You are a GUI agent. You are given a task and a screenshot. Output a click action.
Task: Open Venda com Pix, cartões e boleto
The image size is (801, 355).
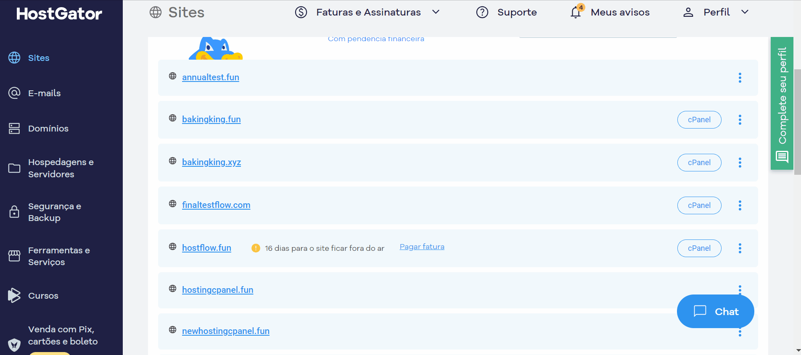click(63, 335)
